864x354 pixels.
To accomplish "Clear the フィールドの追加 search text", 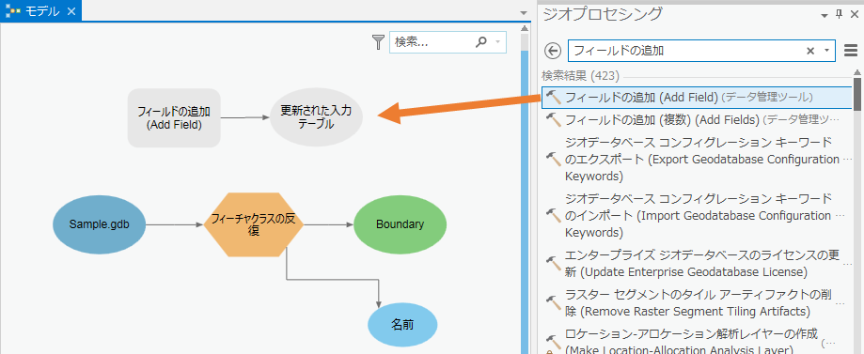I will click(810, 51).
